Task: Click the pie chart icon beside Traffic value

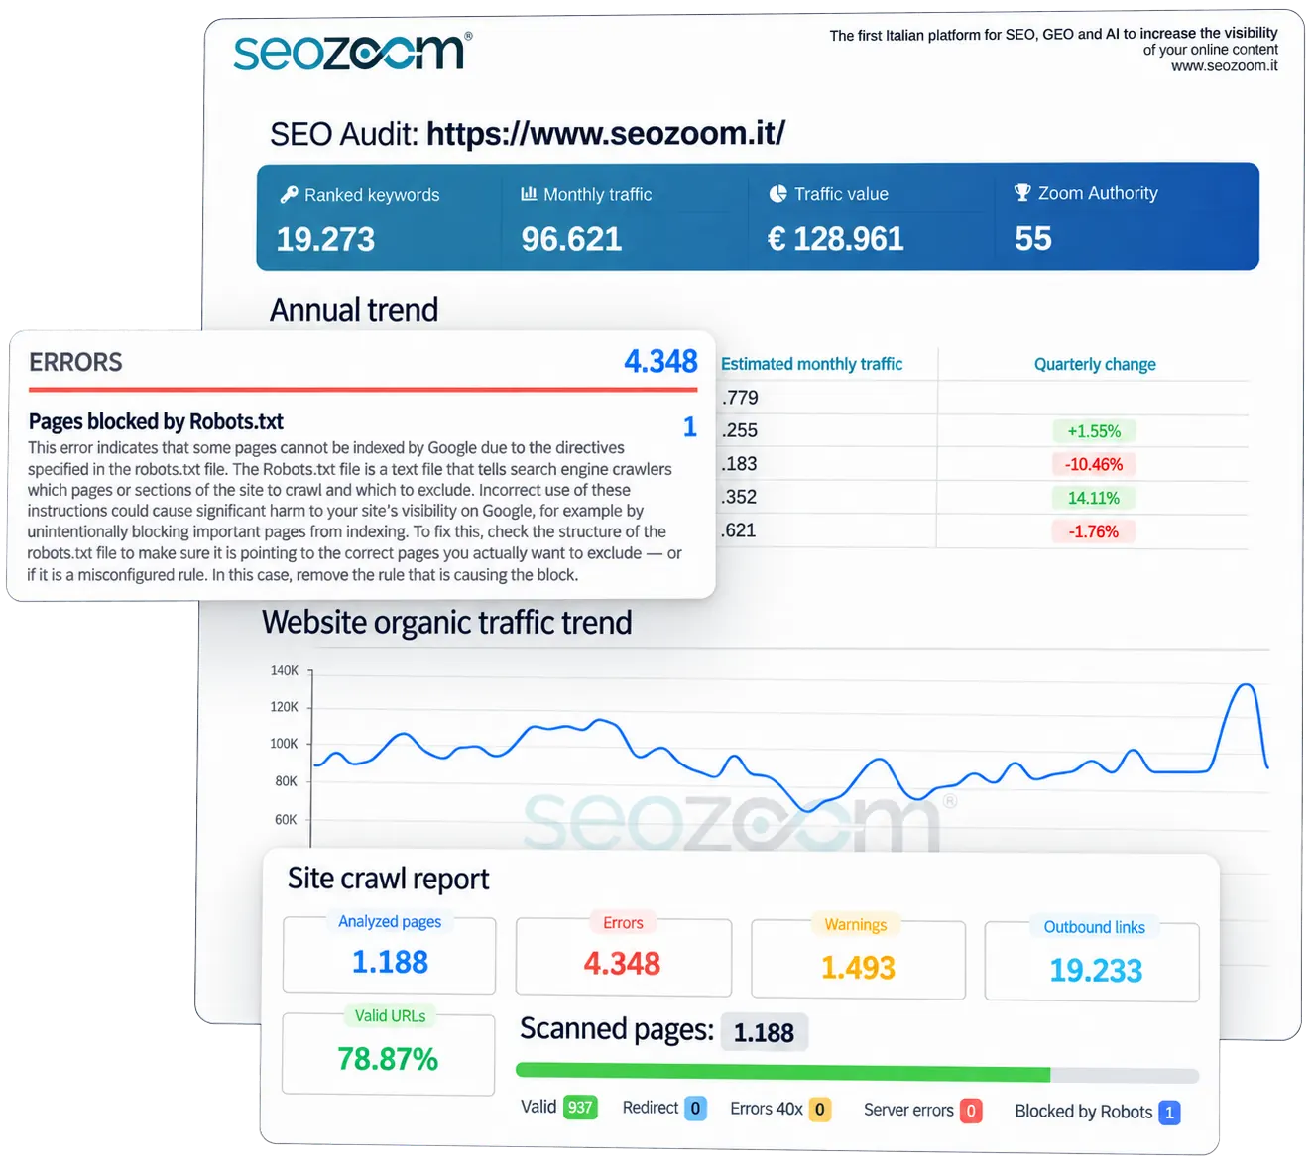Action: 777,193
